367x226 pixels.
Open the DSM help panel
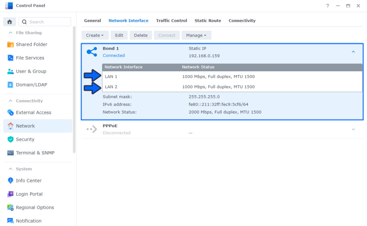click(329, 6)
